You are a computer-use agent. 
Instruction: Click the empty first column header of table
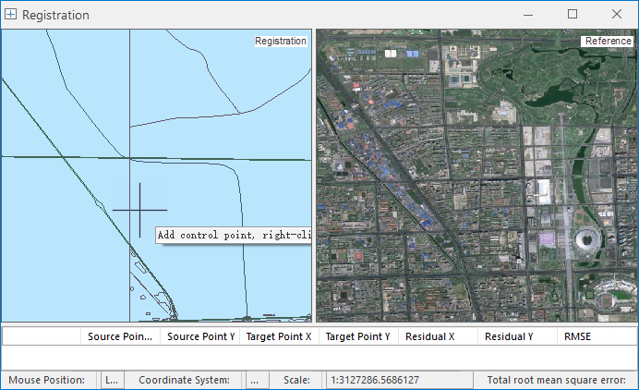click(x=42, y=336)
